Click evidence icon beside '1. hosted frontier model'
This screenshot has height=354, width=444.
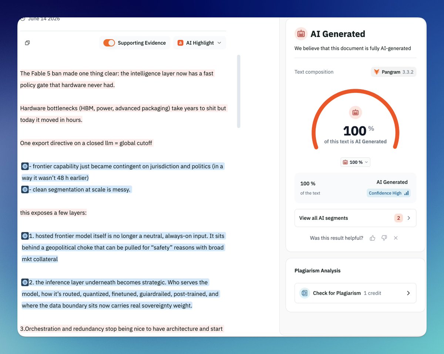(x=25, y=236)
